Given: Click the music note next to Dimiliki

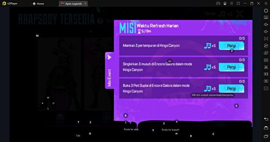Looking at the screenshot, I should coord(222,14).
